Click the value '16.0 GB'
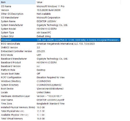 click(x=41, y=107)
